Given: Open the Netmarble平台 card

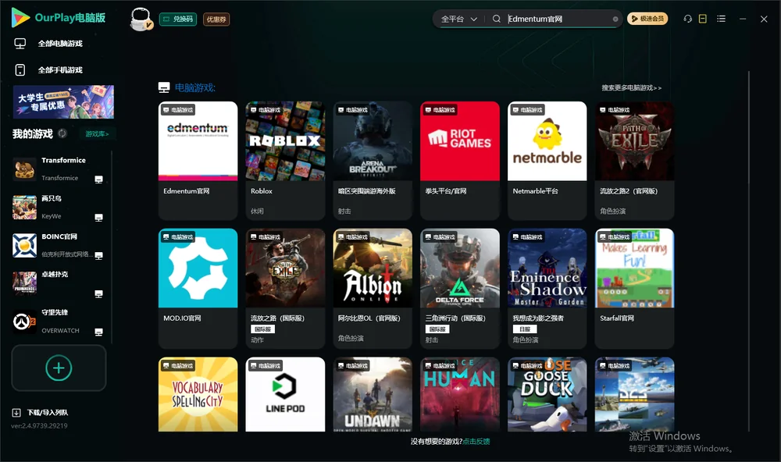Looking at the screenshot, I should point(547,160).
